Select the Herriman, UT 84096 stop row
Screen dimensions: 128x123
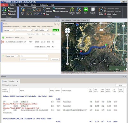coord(31,37)
